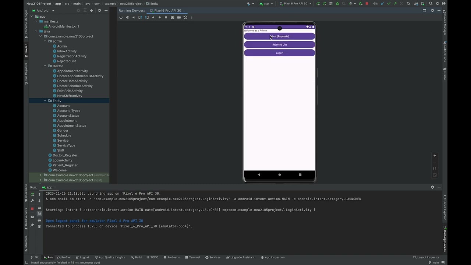Image resolution: width=471 pixels, height=265 pixels.
Task: Click the undo/rollback arrow in toolbar
Action: [x=408, y=4]
